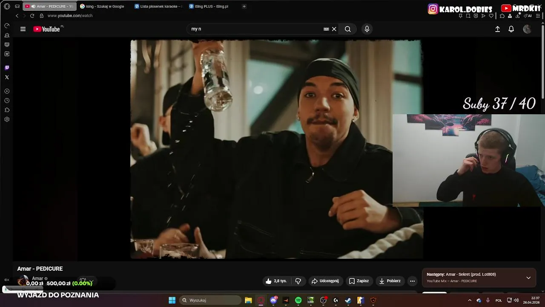545x307 pixels.
Task: Open File Explorer from the taskbar
Action: (248, 300)
